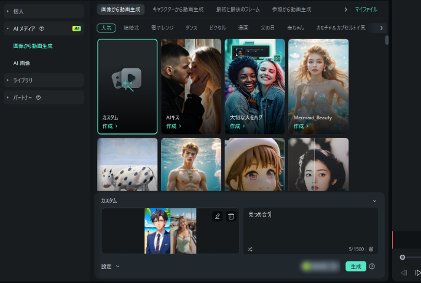Switch to 画像から動画生成 tab
421x283 pixels.
pos(120,9)
